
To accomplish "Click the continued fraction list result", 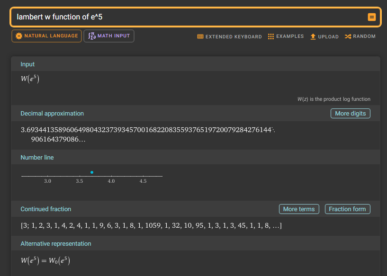I will click(x=151, y=226).
